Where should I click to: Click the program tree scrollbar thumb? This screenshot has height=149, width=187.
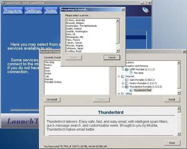click(x=179, y=76)
